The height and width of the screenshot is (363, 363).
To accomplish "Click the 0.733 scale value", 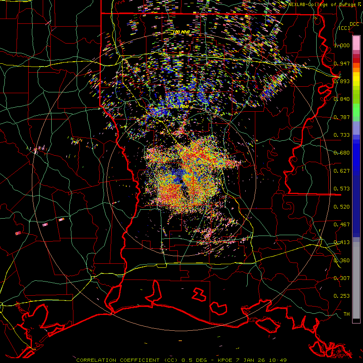I will (342, 135).
